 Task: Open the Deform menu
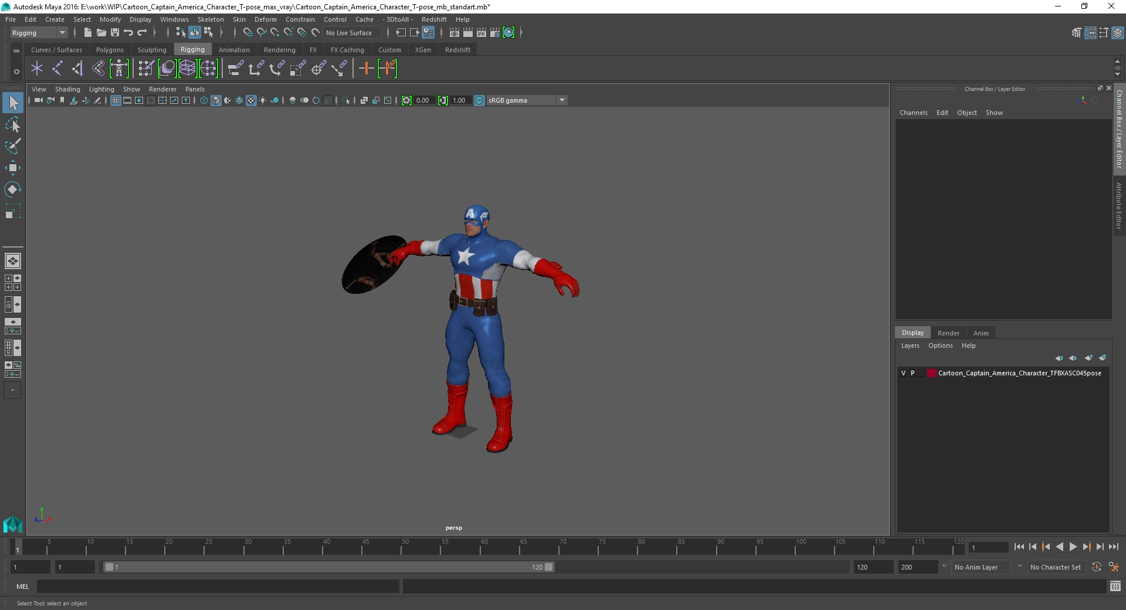[x=265, y=19]
